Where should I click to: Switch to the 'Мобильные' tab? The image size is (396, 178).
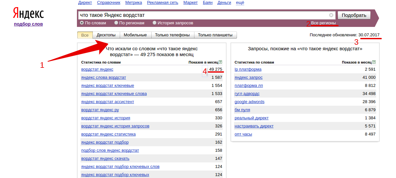(135, 35)
